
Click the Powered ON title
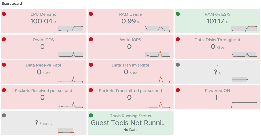coord(217,91)
